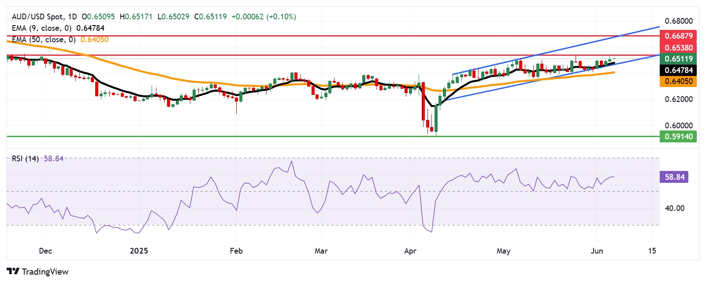Screen dimensions: 706x283
Task: Click the green 0.59140 support level tag
Action: (x=678, y=137)
